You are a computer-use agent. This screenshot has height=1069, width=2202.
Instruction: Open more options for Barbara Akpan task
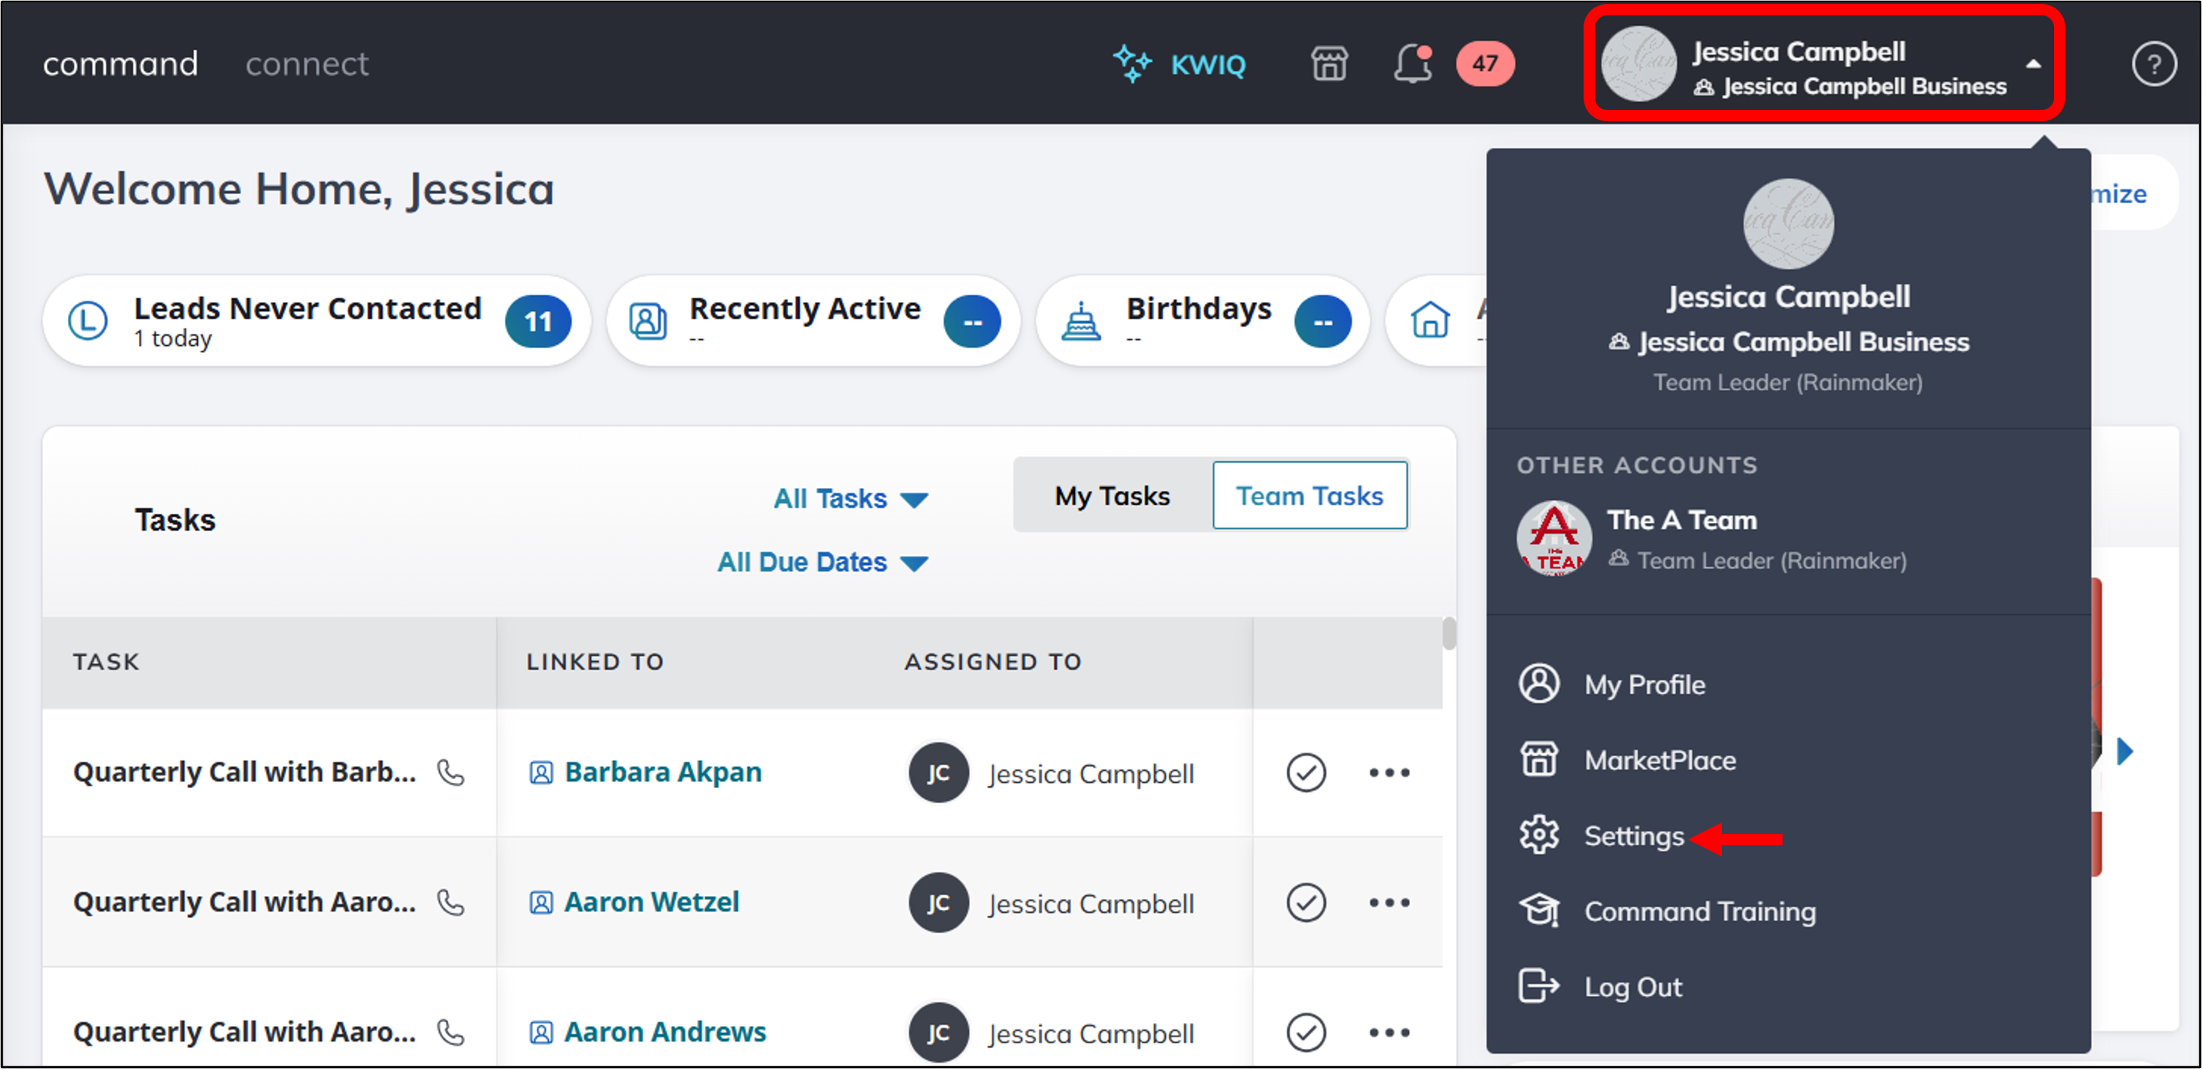[1389, 772]
